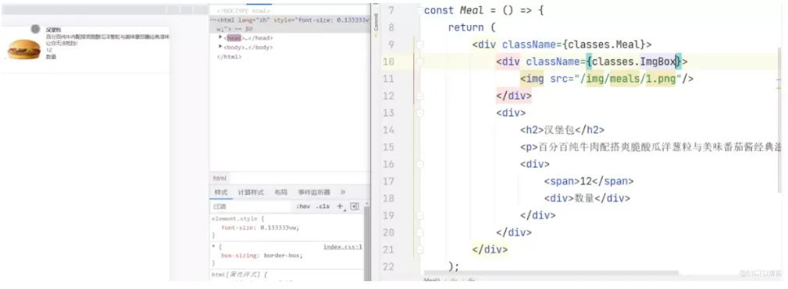Screen dimensions: 788x289
Task: Expand the <body> node in DOM tree
Action: click(x=220, y=47)
